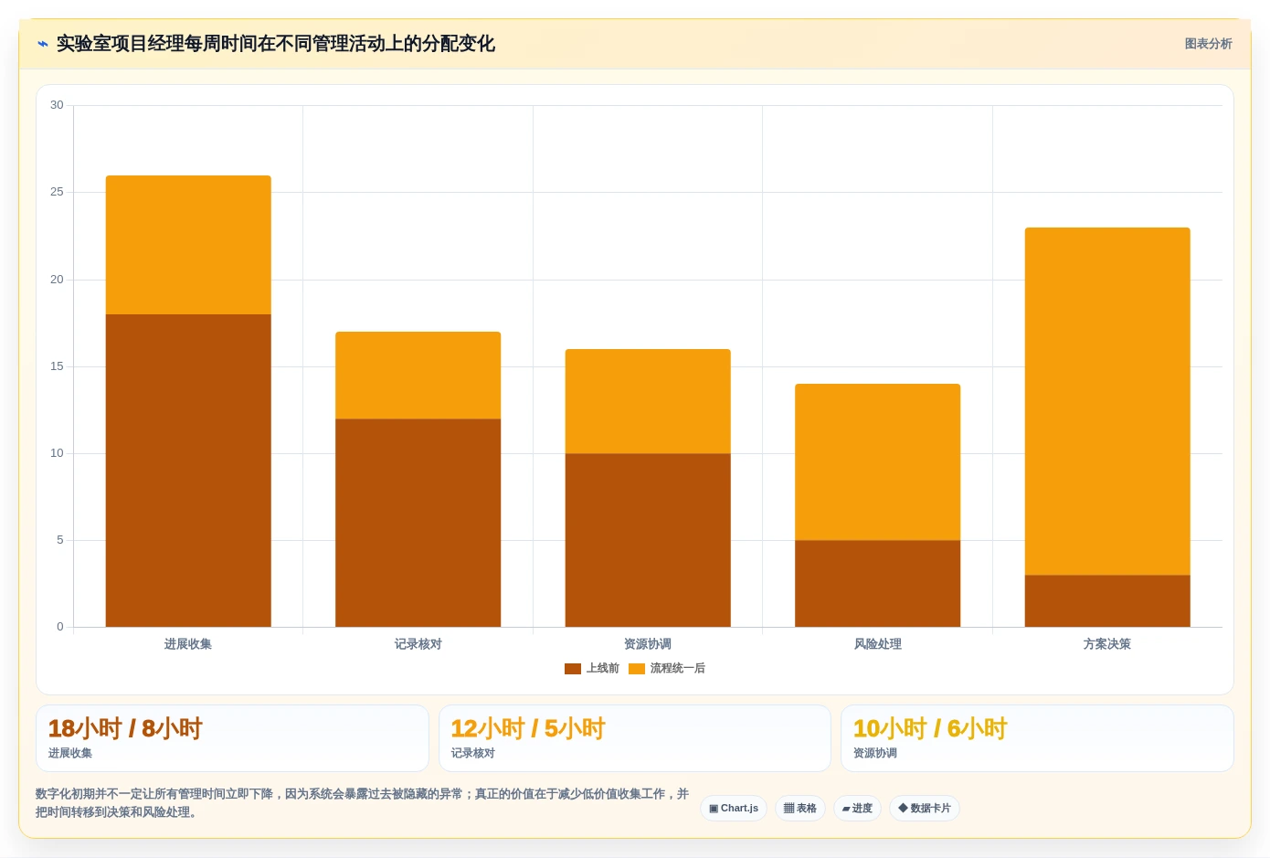Toggle the 上线前 legend swatch
This screenshot has height=858, width=1270.
tap(573, 669)
